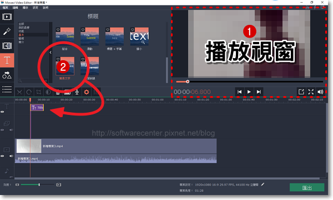Click the 00:01:00 mark on timeline ruler
333x200 pixels.
point(158,99)
